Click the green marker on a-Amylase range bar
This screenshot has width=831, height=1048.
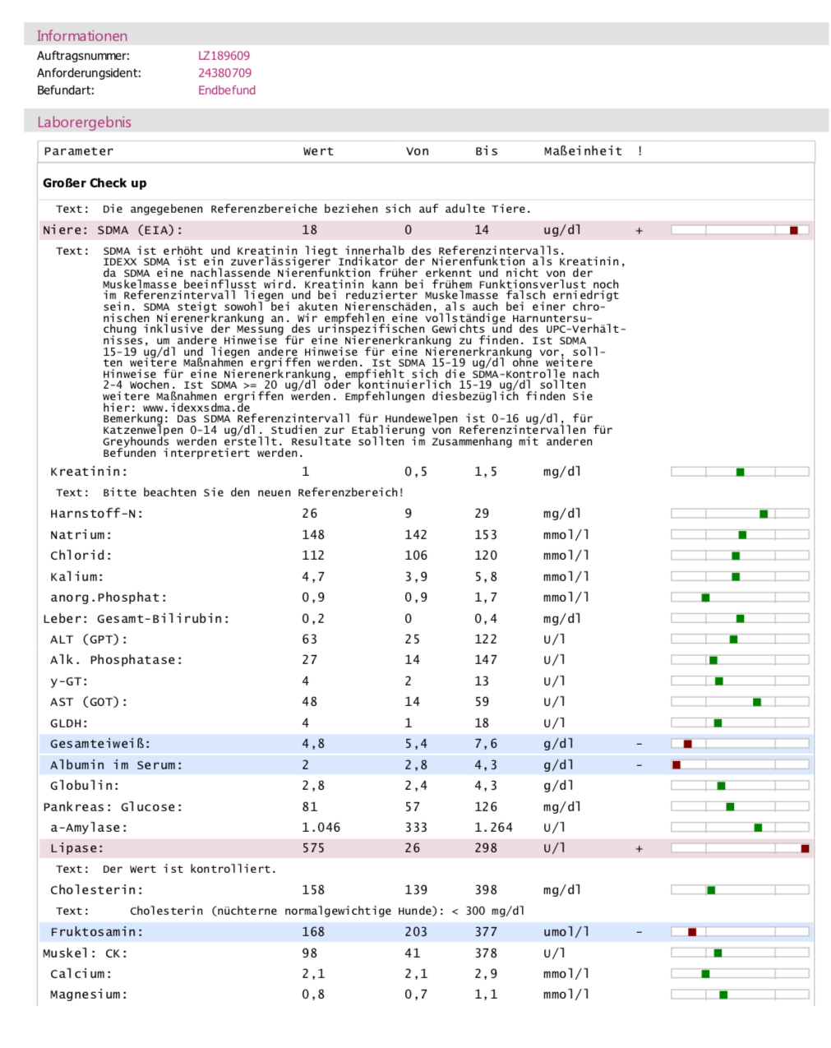pyautogui.click(x=758, y=828)
